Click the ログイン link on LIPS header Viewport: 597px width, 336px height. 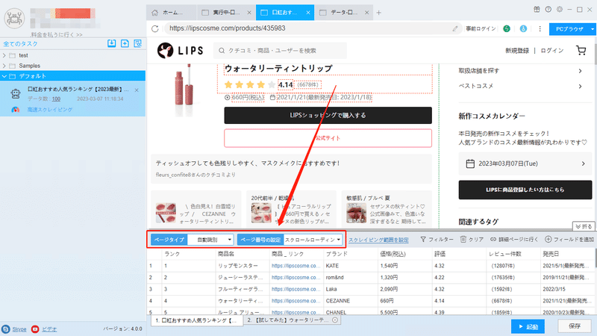[552, 51]
